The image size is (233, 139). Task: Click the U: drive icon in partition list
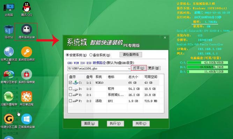75,95
